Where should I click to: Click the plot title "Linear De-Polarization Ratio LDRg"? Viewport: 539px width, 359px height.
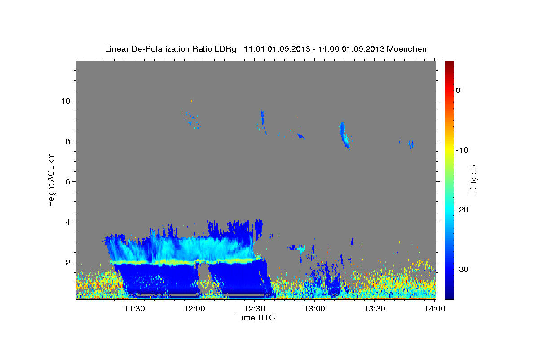pyautogui.click(x=171, y=49)
